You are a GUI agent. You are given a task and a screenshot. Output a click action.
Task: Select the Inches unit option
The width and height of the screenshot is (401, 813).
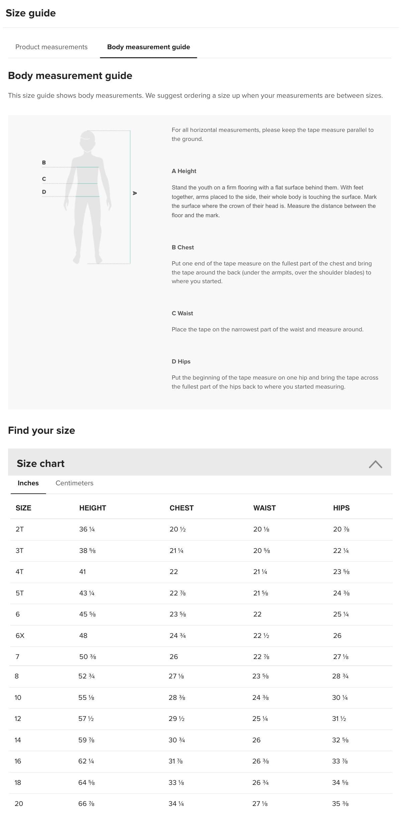[28, 483]
